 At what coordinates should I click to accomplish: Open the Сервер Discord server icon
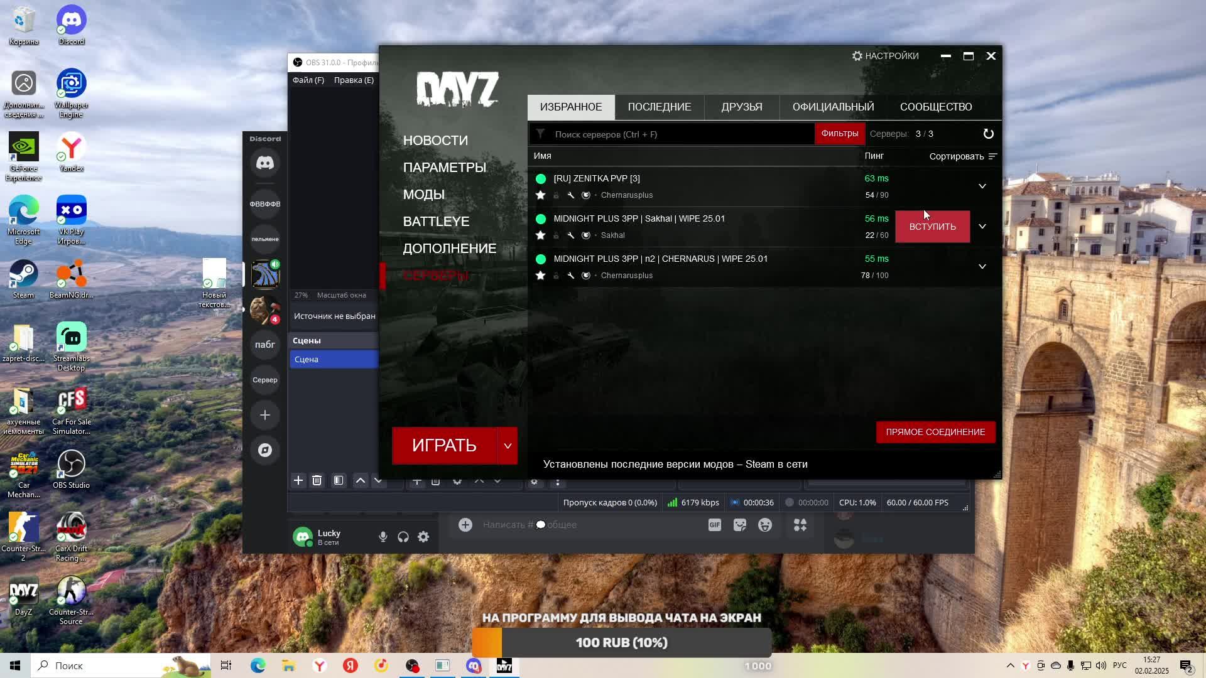(x=265, y=380)
